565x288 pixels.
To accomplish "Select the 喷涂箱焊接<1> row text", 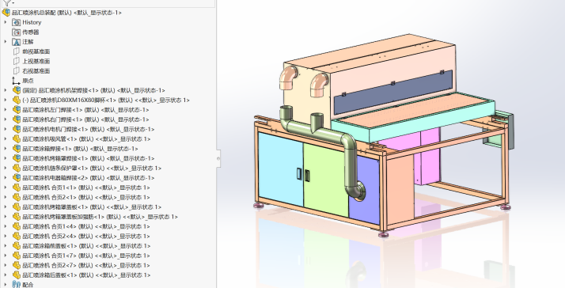I will click(x=81, y=149).
